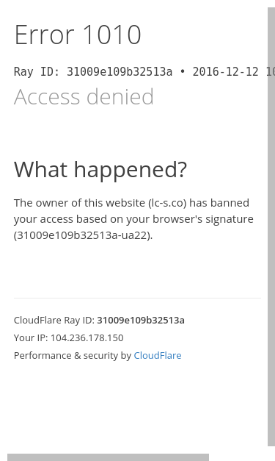Click the browser signature code 31009e109b32513a-ua22
Screen dimensions: 275x461
click(84, 235)
